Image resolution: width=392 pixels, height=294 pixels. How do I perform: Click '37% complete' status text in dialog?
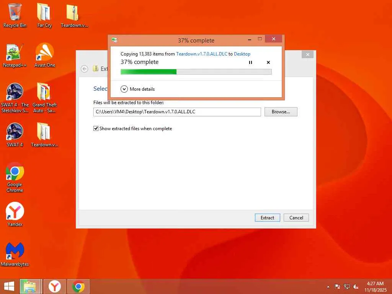pos(139,62)
